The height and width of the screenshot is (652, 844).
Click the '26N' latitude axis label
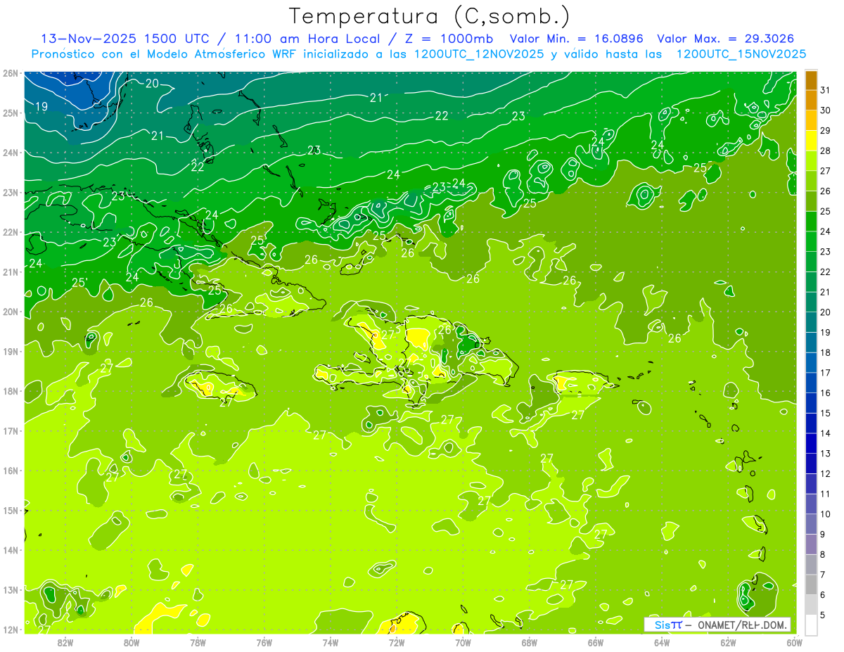click(10, 73)
